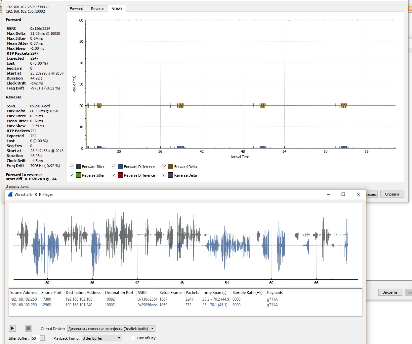
Task: Enable the Time of Day checkbox
Action: [x=133, y=338]
